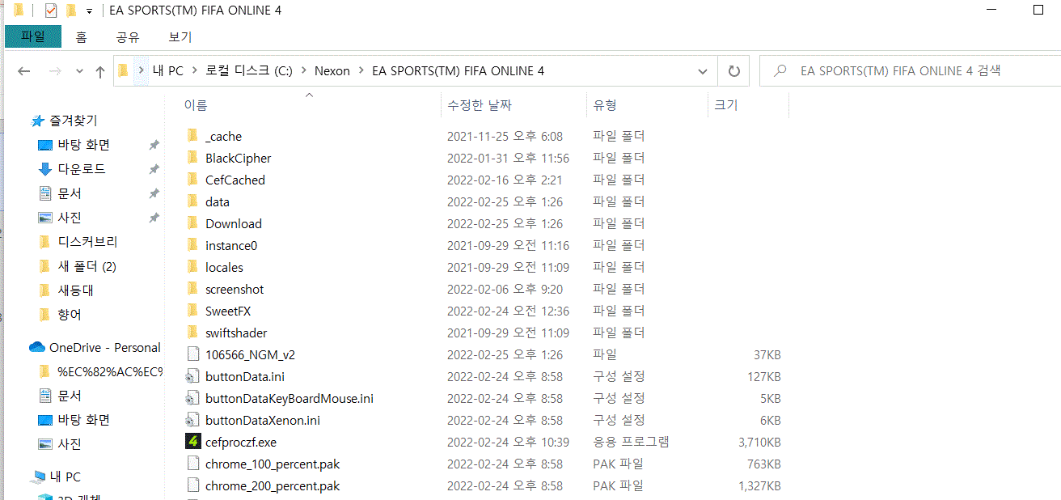
Task: Select the file name cefproczf.exe
Action: (241, 442)
